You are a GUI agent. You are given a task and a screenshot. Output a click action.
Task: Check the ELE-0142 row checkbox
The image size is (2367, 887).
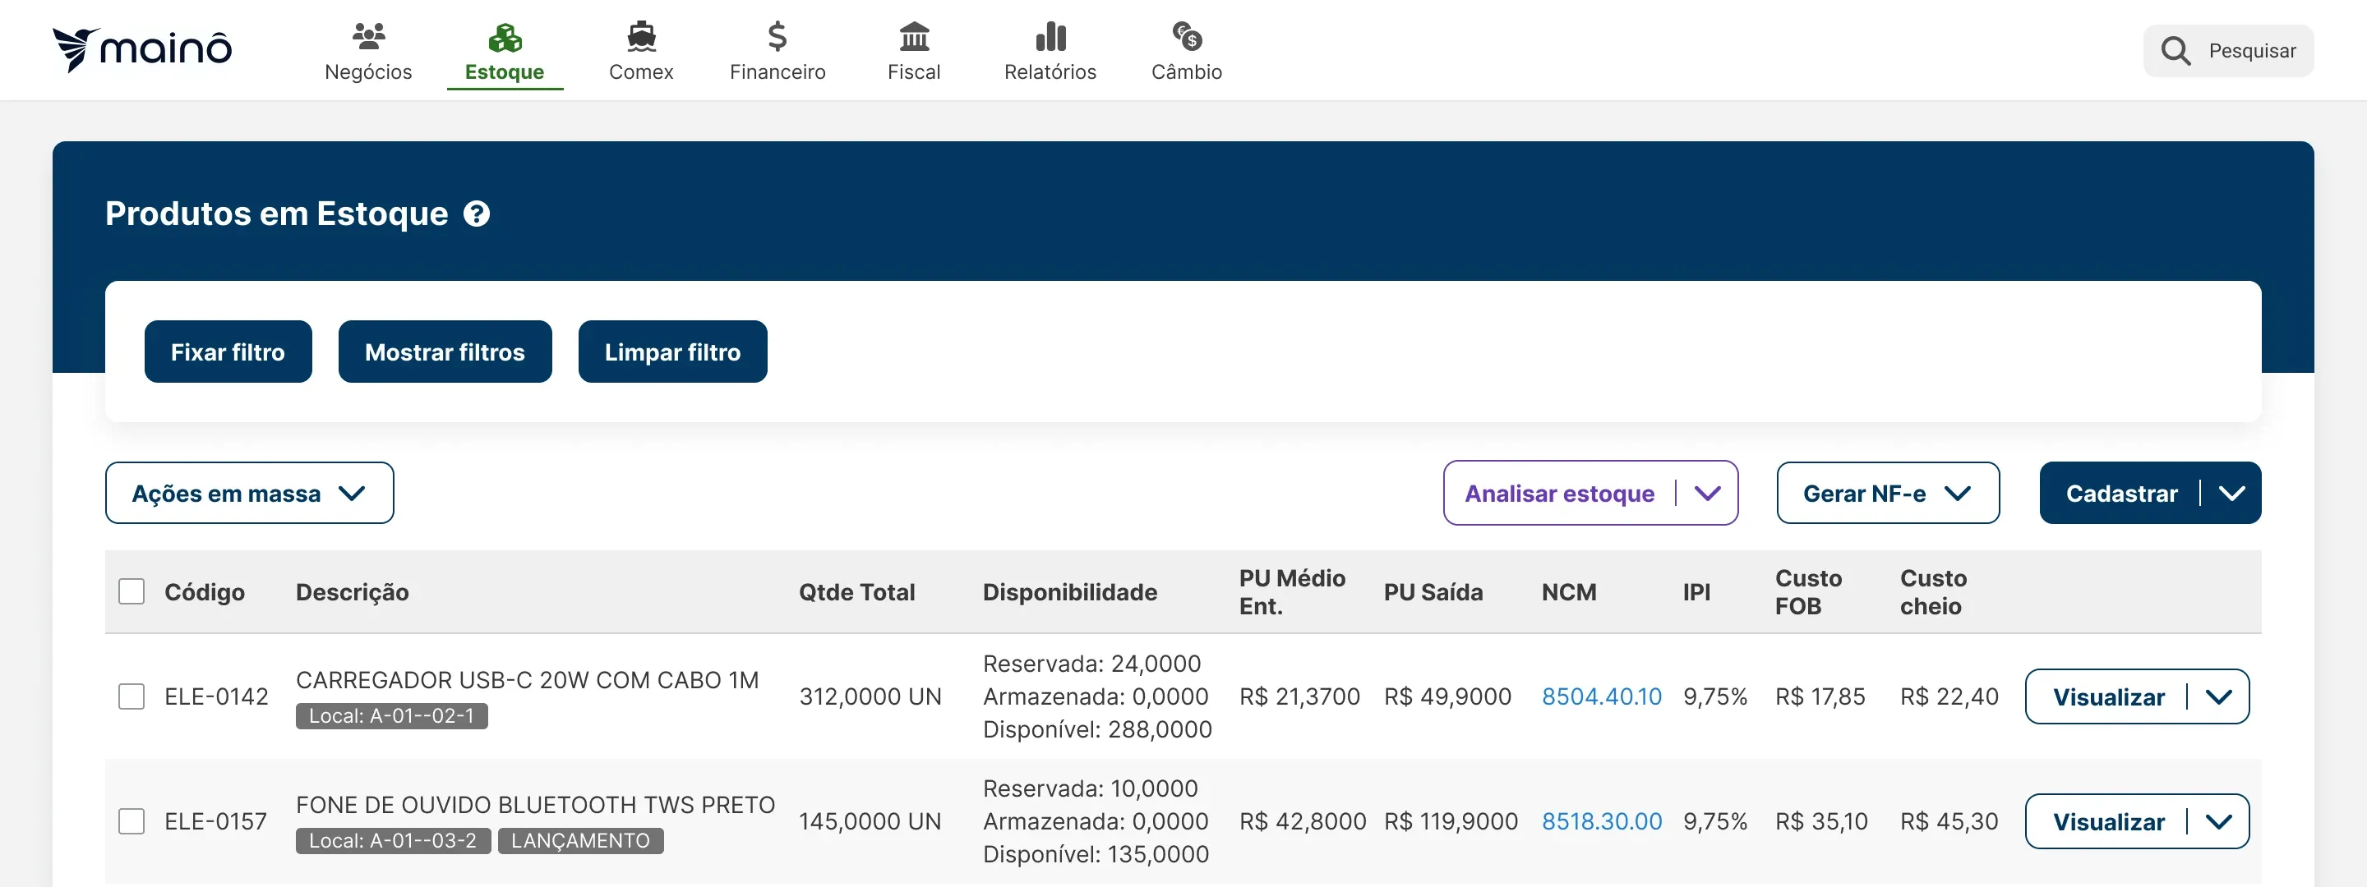(131, 696)
